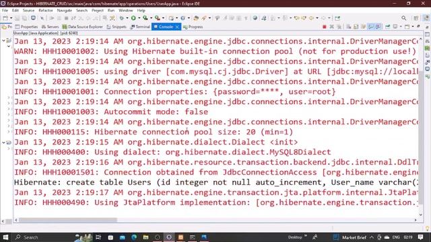Terminate the running app with red square
431x242 pixels.
click(325, 27)
